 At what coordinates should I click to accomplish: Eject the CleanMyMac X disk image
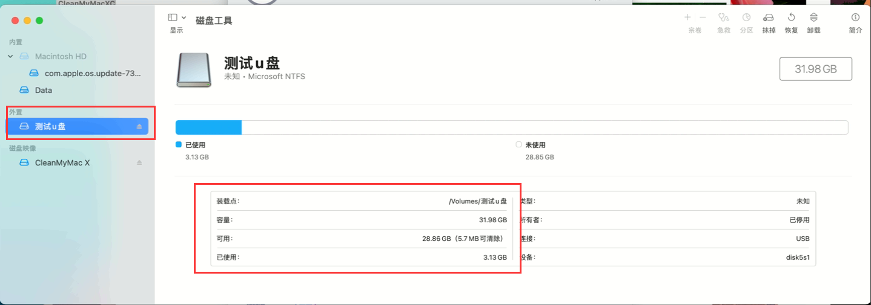(x=139, y=163)
